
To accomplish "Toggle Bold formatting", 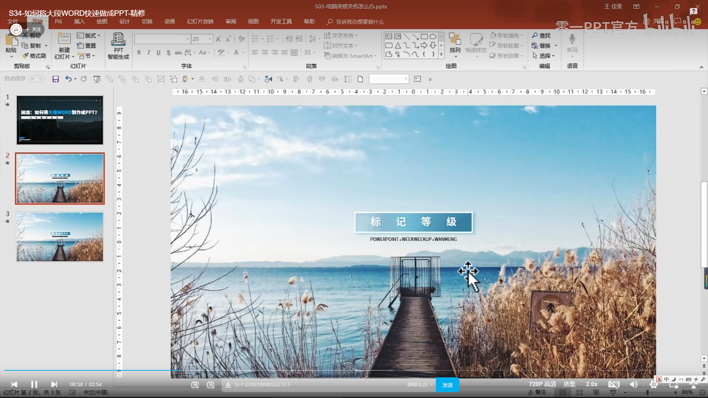I will [x=139, y=53].
